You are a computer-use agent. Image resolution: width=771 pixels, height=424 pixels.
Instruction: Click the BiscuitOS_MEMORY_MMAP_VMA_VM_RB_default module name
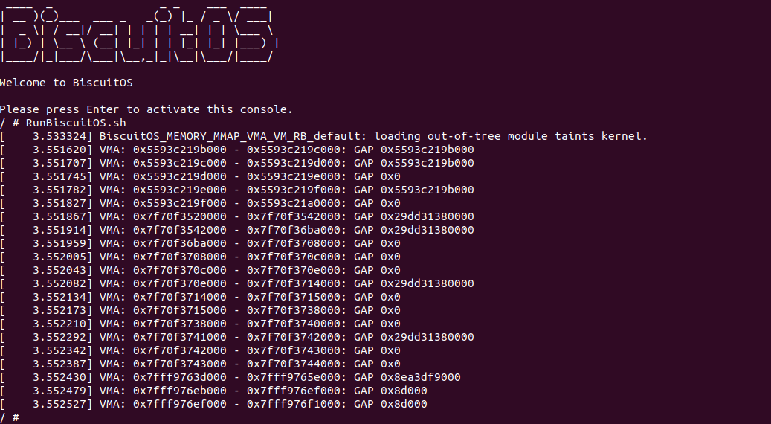tap(233, 136)
